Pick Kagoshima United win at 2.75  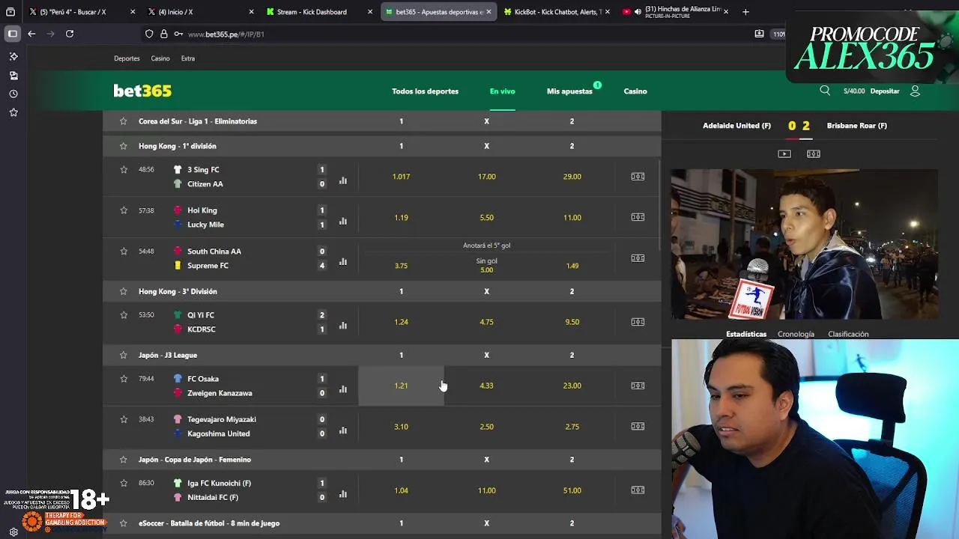coord(572,427)
